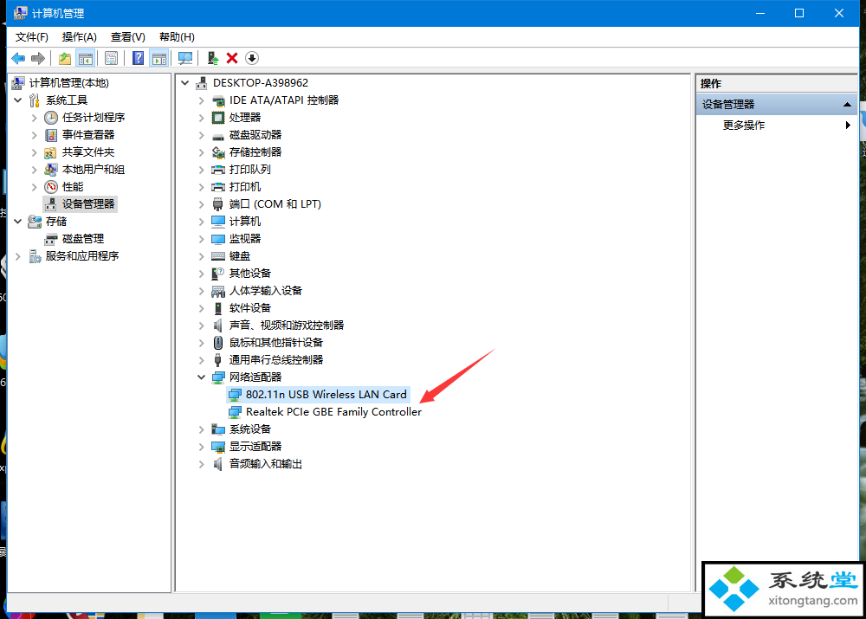Viewport: 866px width, 619px height.
Task: Select the 计算机 category
Action: coord(245,222)
